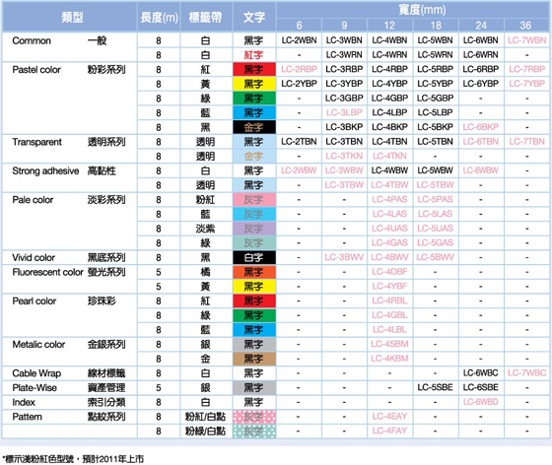The image size is (552, 465).
Task: Select the LC-4KBM gold model code
Action: (389, 359)
